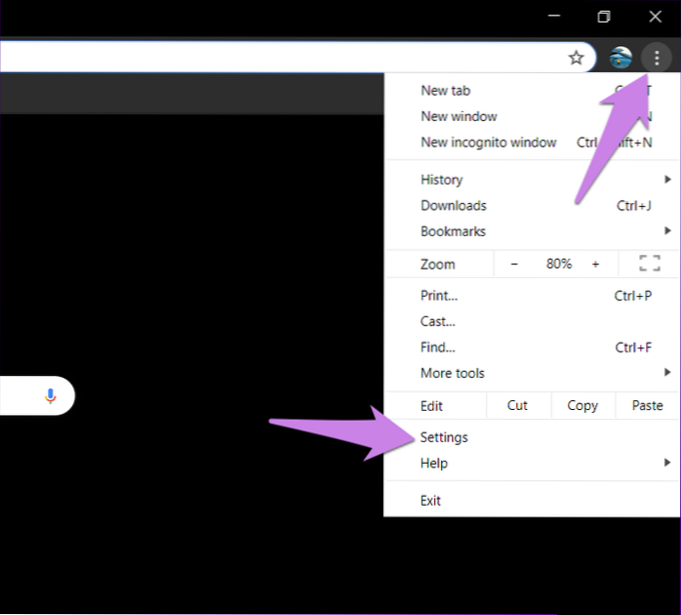This screenshot has height=615, width=681.
Task: Open the Downloads menu entry
Action: 453,205
